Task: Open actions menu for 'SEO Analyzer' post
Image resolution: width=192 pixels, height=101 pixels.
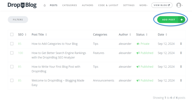Action: pos(181,53)
